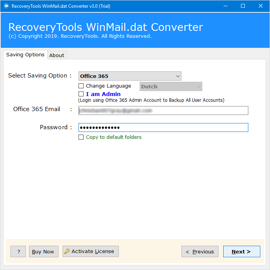270x270 pixels.
Task: Minimize the WinMail.dat Converter window
Action: (225, 6)
